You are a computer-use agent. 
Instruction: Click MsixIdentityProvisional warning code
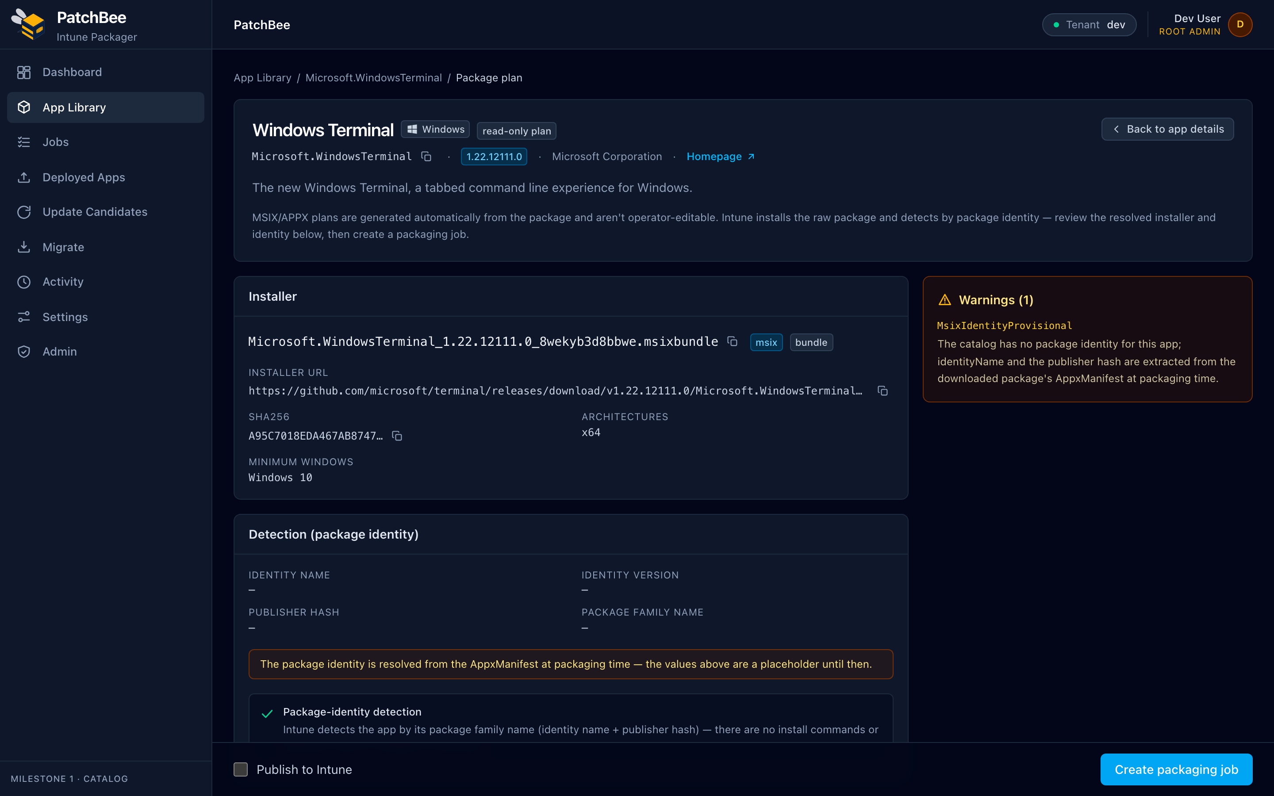[1005, 325]
